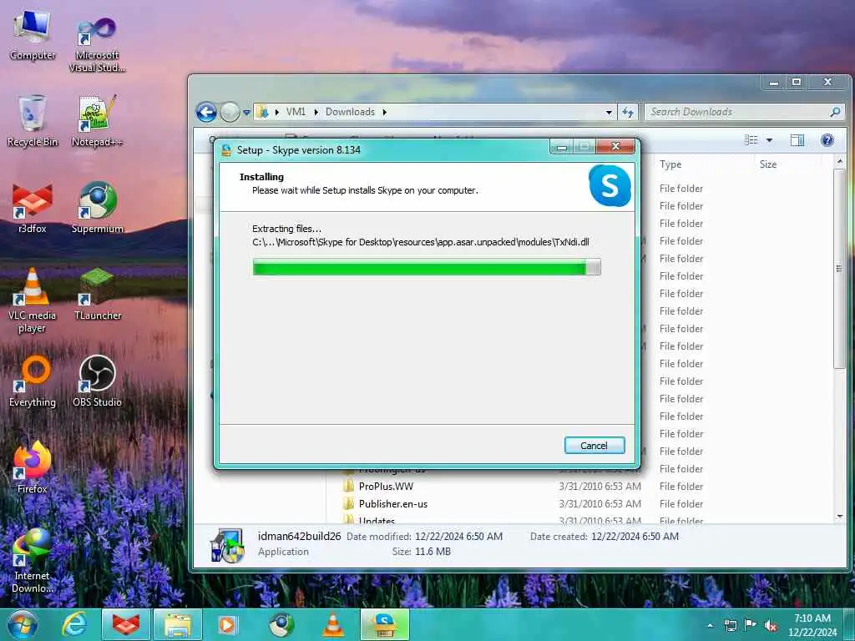Click the VM1 breadcrumb segment
The image size is (855, 641).
(x=296, y=112)
